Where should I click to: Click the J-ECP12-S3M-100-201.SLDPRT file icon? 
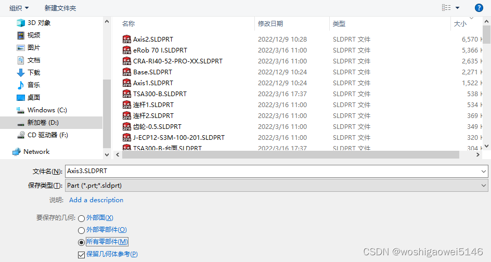tap(126, 138)
